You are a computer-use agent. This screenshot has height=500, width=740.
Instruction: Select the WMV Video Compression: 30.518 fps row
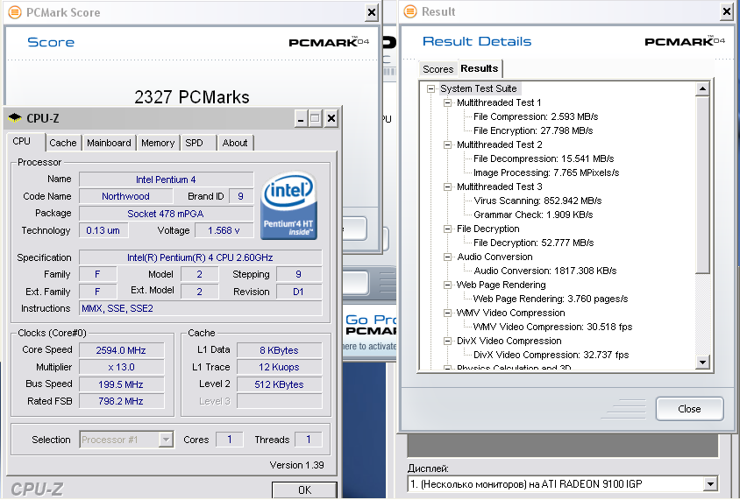[552, 327]
